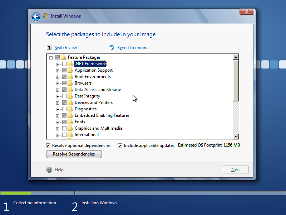Click the Revert to original arrow icon
286x215 pixels.
point(112,48)
